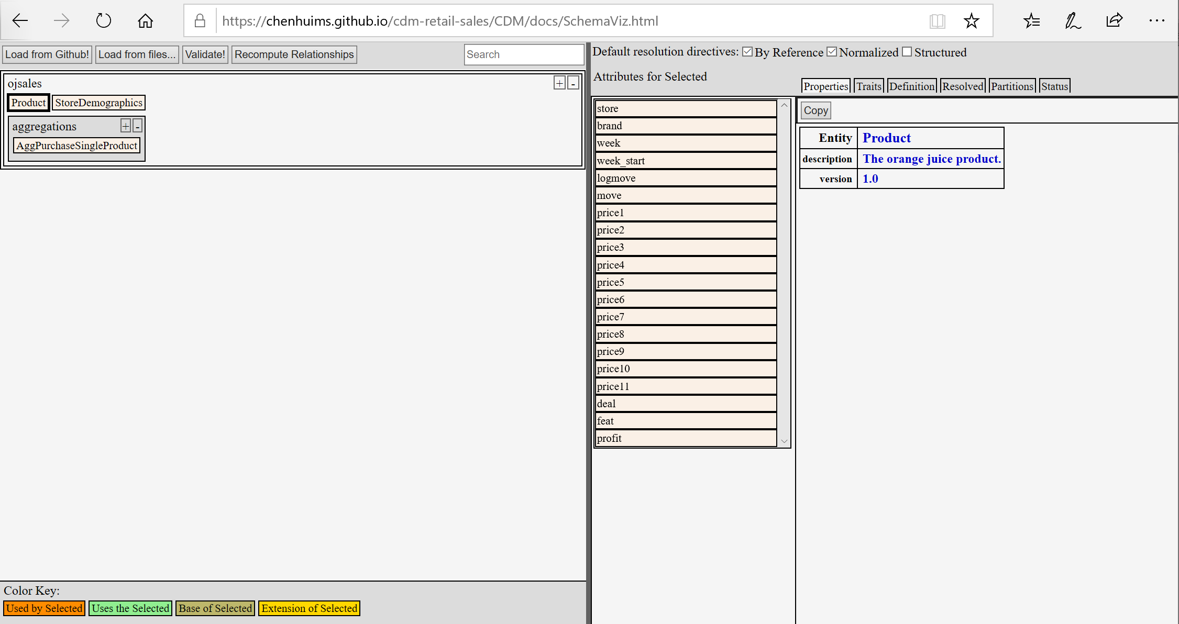Toggle the By Reference checkbox
Viewport: 1179px width, 624px height.
747,52
